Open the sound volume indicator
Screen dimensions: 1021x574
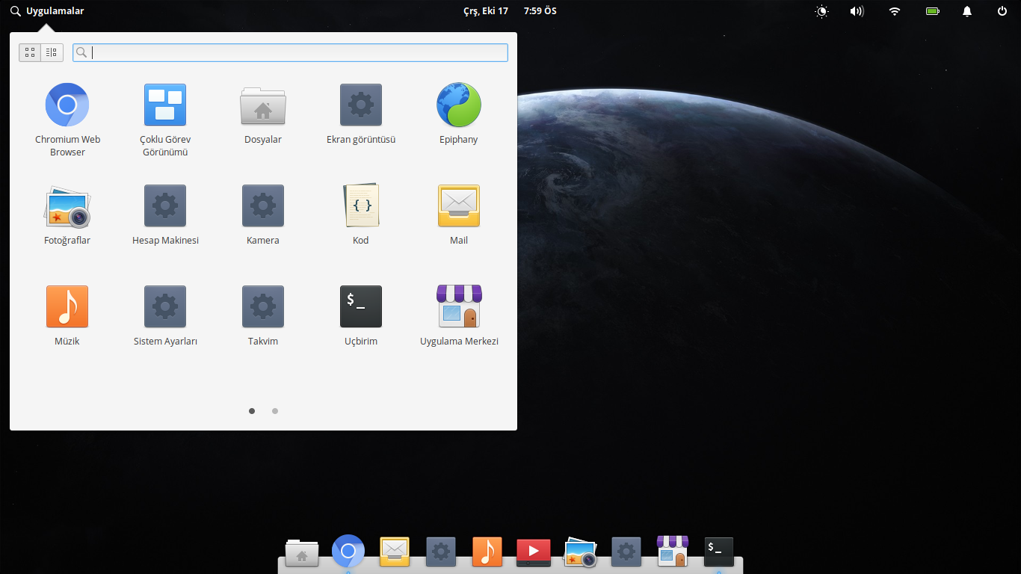click(x=857, y=11)
